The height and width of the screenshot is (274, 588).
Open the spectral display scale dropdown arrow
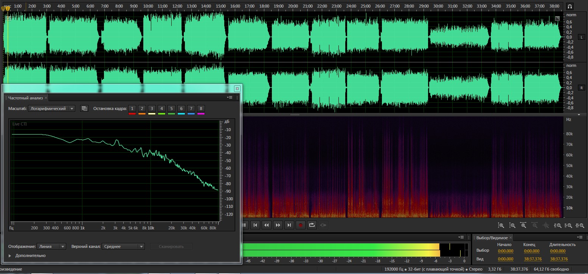[x=579, y=114]
